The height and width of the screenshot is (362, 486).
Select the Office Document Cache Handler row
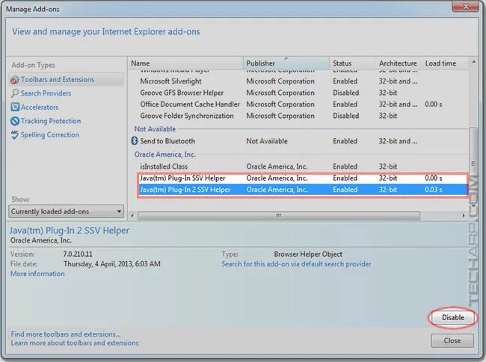299,104
